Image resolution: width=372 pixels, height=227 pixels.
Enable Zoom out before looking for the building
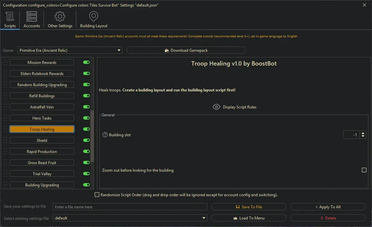click(364, 170)
